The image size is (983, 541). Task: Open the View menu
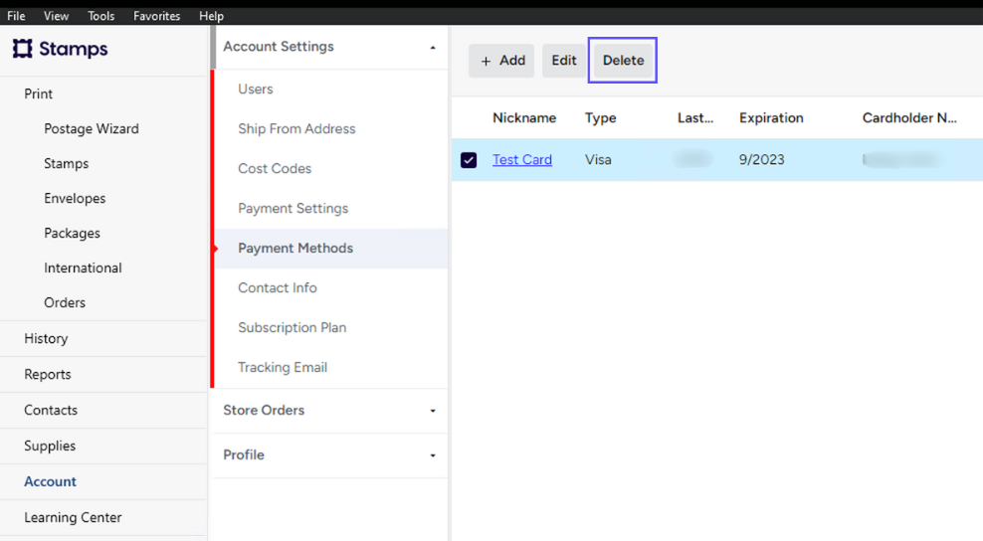56,16
